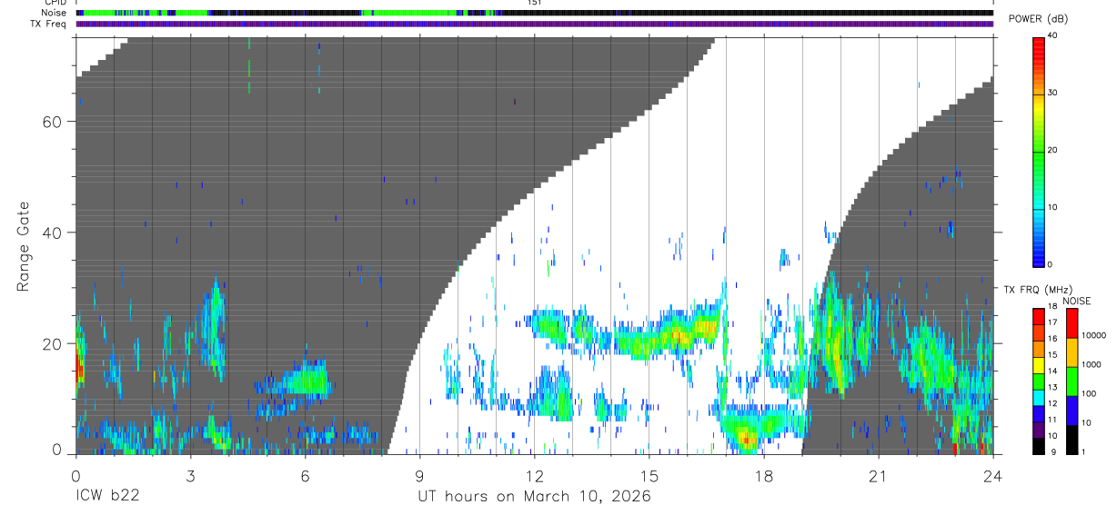Click the 'TX Freq' row label at top

50,24
